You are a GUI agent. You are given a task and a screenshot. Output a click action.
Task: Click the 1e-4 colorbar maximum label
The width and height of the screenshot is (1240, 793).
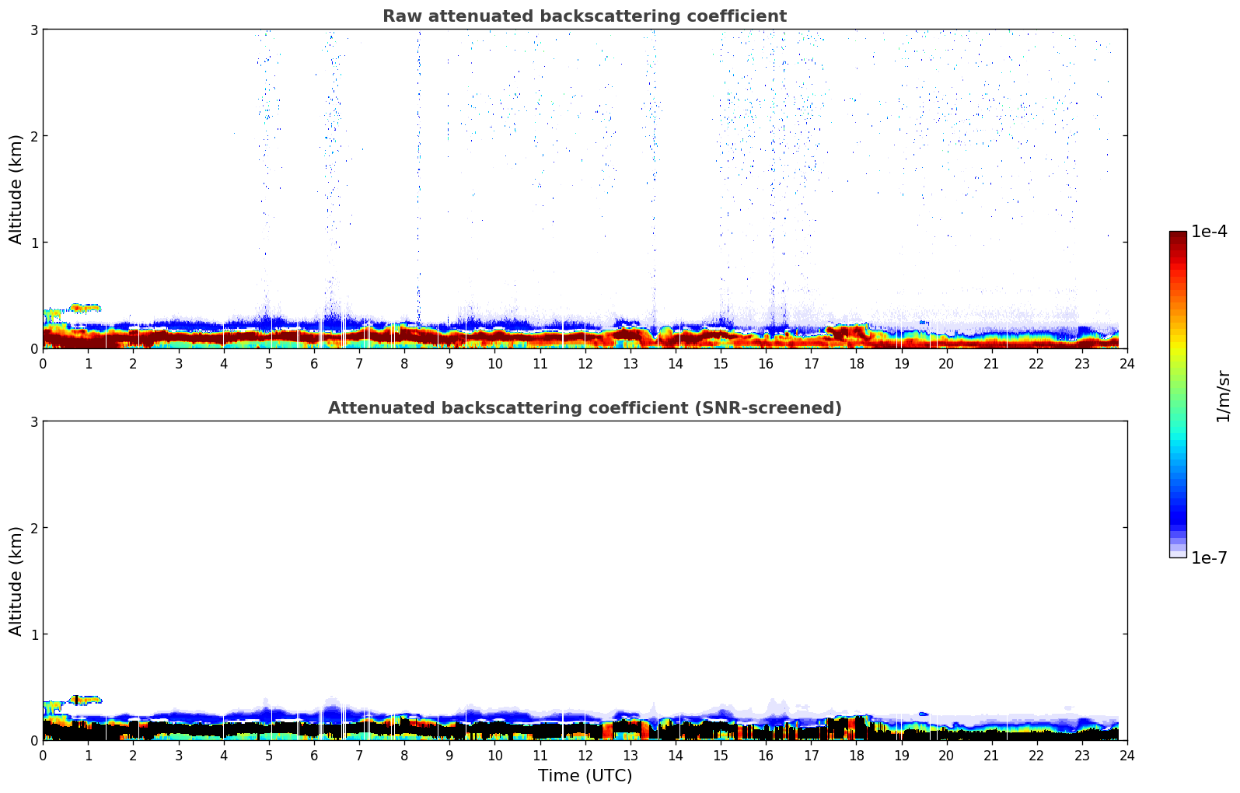(x=1209, y=232)
